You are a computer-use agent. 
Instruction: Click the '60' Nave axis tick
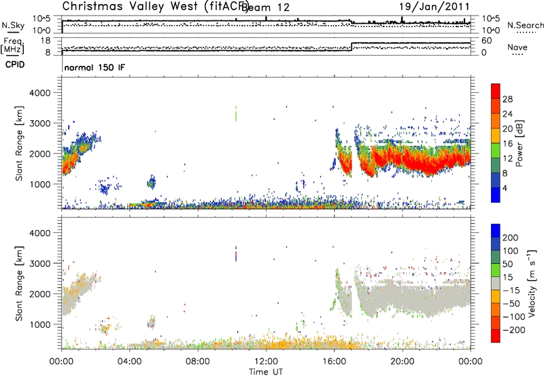pos(487,41)
